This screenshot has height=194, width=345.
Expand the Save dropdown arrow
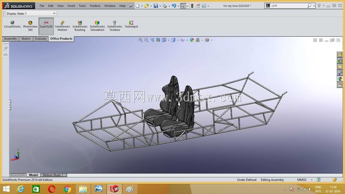(160, 6)
